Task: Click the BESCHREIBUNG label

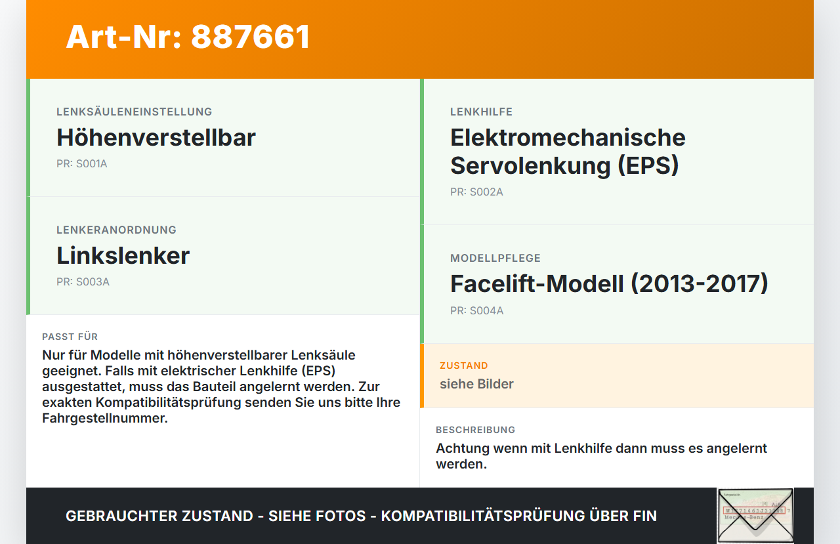Action: 476,430
